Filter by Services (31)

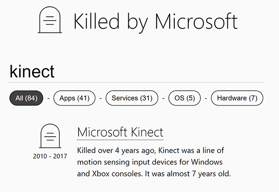point(132,98)
